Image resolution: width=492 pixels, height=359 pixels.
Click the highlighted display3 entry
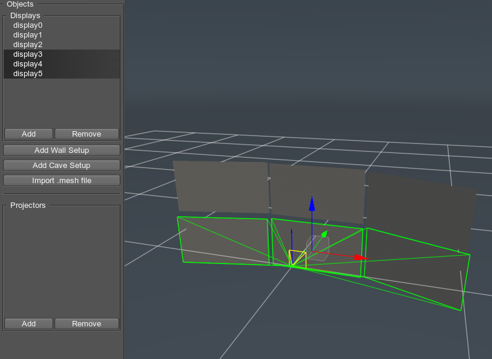pos(28,54)
